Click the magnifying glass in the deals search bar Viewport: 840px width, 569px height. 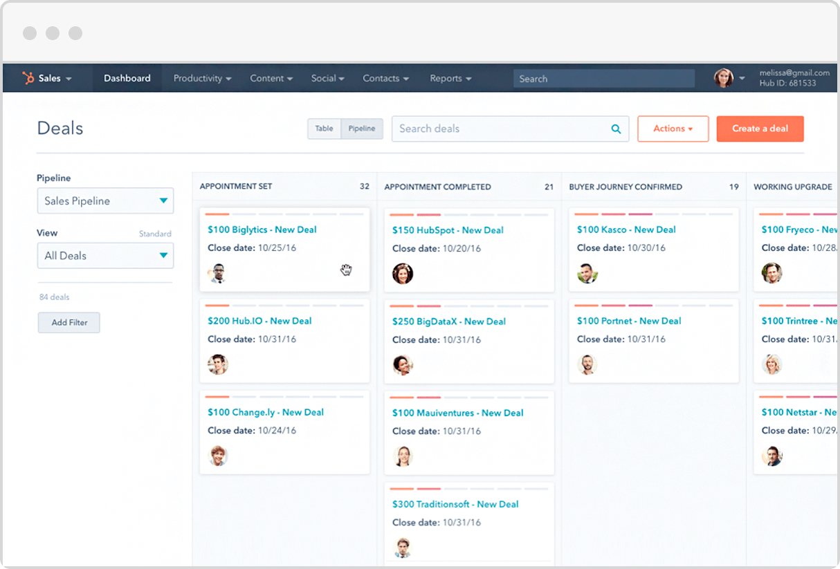pyautogui.click(x=615, y=129)
